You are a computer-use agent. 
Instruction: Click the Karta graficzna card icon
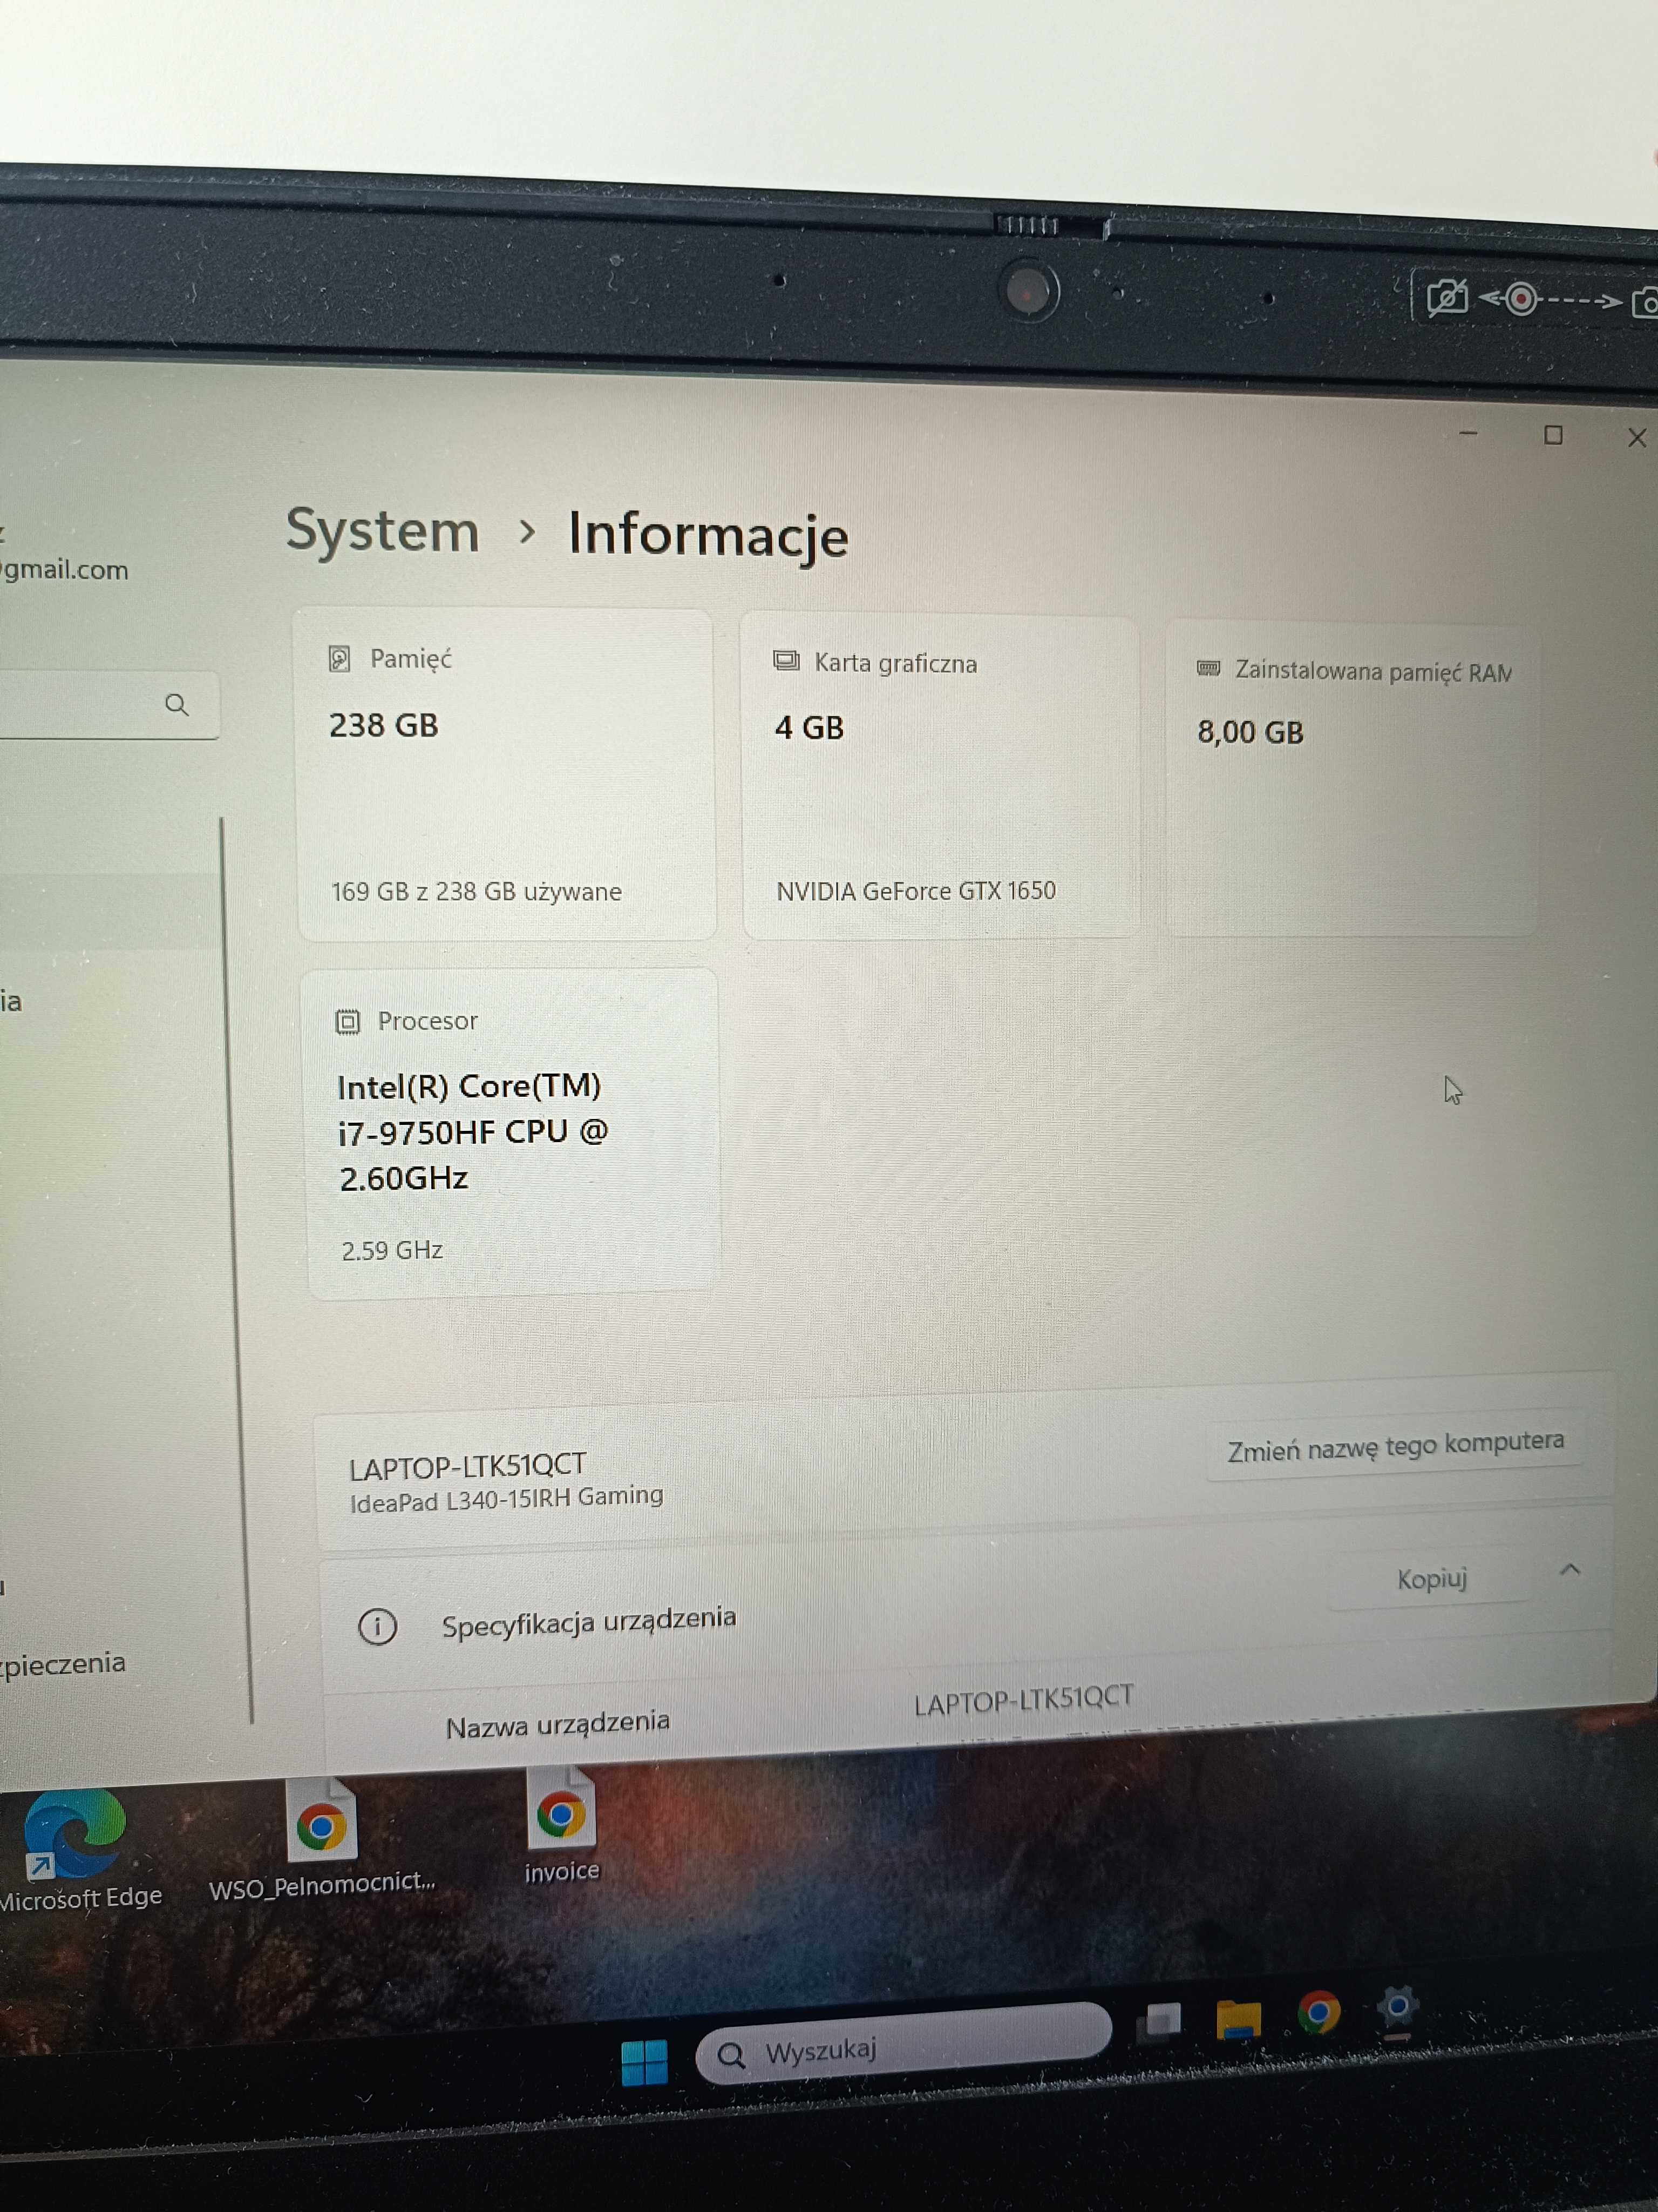point(786,660)
